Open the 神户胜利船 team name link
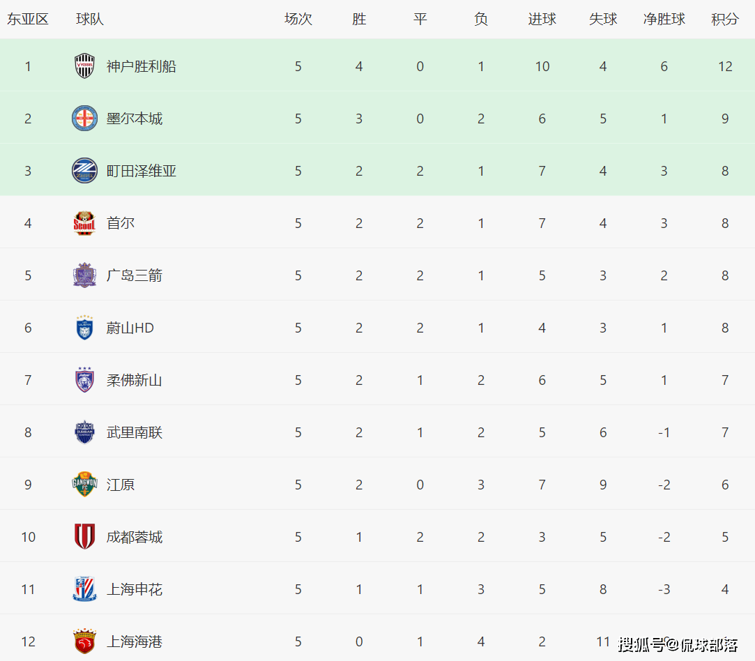Screen dimensions: 755x661 click(141, 66)
